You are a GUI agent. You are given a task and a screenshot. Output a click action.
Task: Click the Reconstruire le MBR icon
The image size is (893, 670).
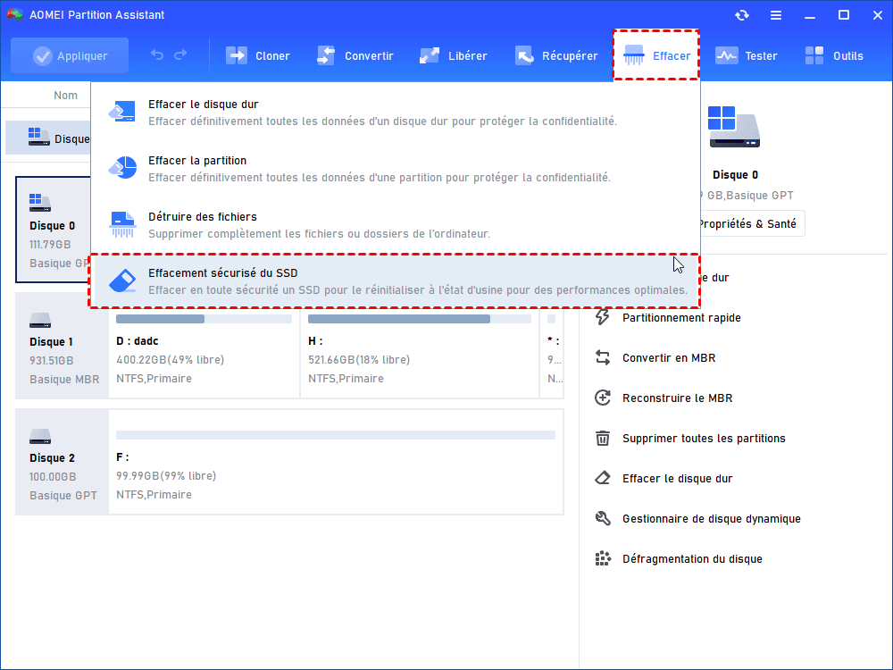604,398
